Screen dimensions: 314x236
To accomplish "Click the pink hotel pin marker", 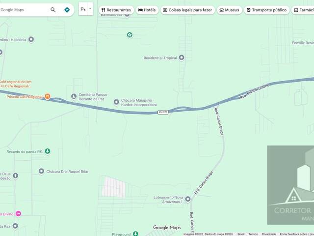I will [x=18, y=213].
